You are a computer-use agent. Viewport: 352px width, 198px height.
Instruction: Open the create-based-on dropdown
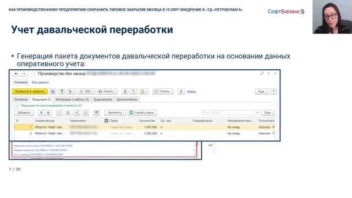click(71, 91)
